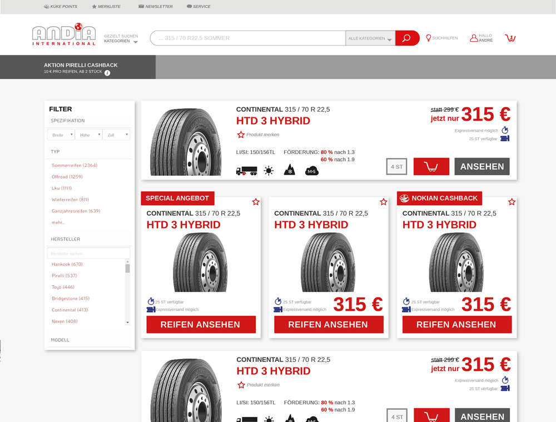This screenshot has width=556, height=422.
Task: Toggle Produkt merken star on bottom listing
Action: pos(241,385)
